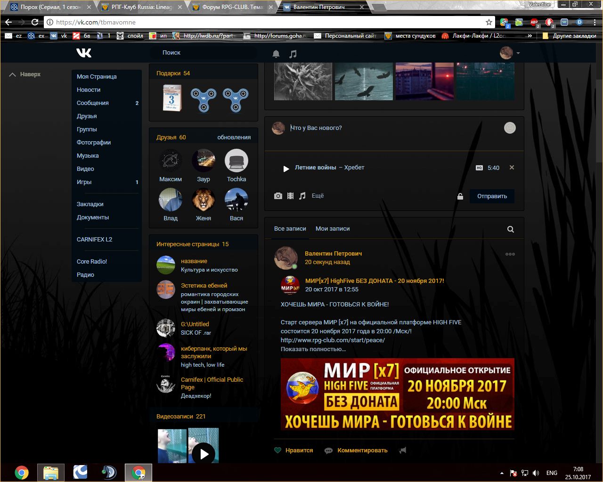Expand the Ещё attachment options

(318, 196)
